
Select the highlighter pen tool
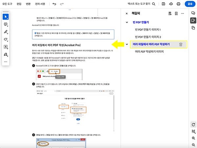[6, 32]
